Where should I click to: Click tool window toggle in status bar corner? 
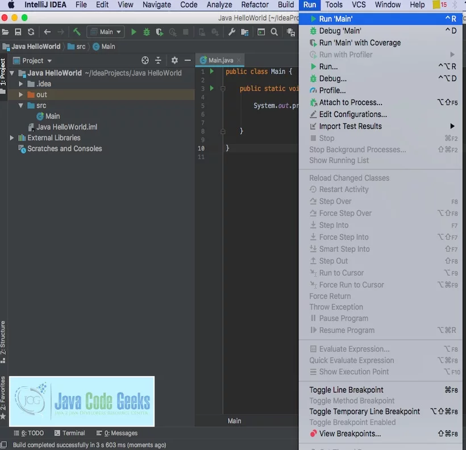3,445
